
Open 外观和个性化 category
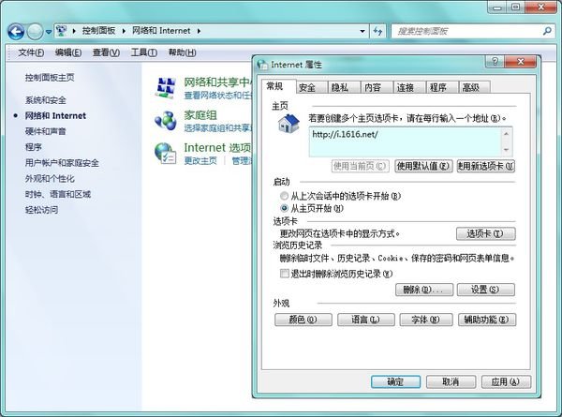click(x=50, y=179)
